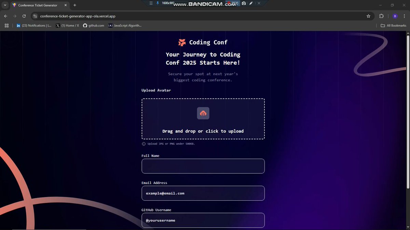Click the Email Address input field
This screenshot has width=410, height=230.
pos(203,193)
